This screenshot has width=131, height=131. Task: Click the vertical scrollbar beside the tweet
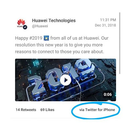click(120, 43)
